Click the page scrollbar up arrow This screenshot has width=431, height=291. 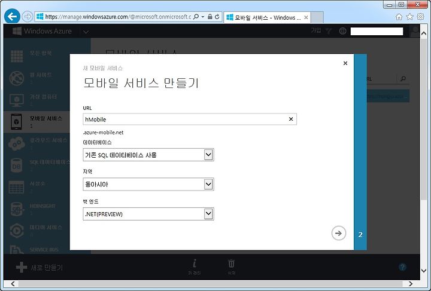point(424,33)
